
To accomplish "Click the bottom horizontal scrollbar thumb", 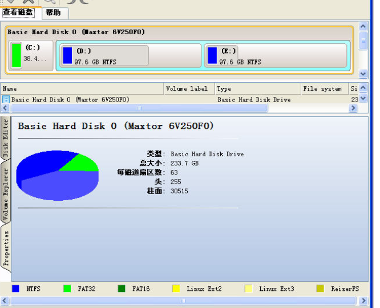I will point(183,301).
